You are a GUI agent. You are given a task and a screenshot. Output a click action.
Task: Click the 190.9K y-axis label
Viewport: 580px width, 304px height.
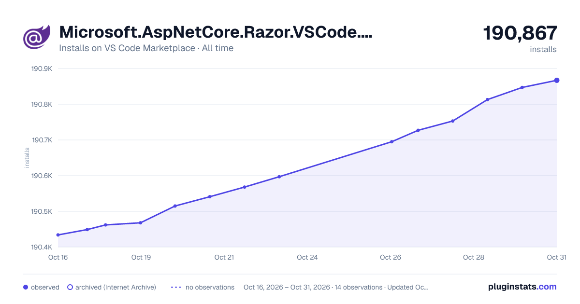point(42,69)
